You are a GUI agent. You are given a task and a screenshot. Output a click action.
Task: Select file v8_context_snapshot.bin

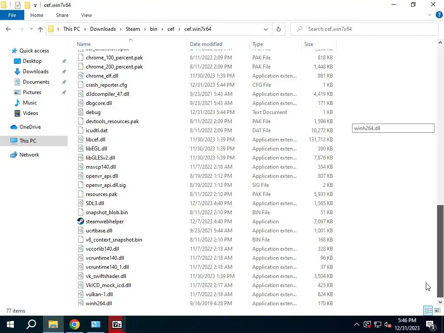114,240
